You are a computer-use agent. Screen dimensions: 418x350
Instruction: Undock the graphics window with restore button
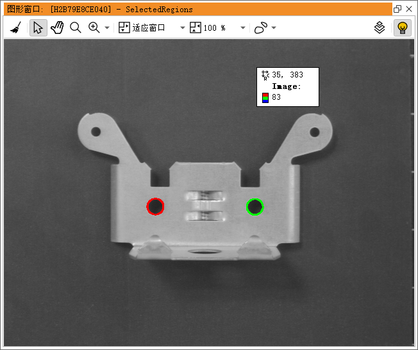point(397,9)
